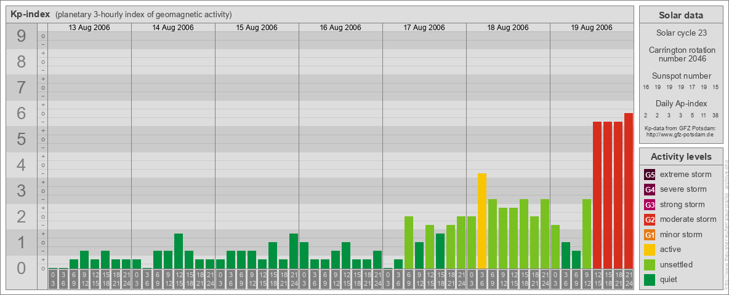
Task: Select the '16 Aug 2006' date header
Action: (x=340, y=28)
